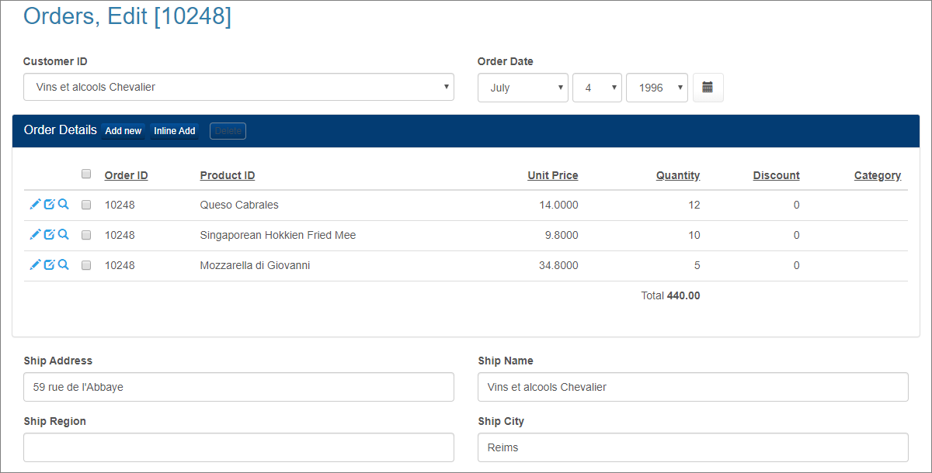Check the row checkbox for Queso Cabrales
This screenshot has width=932, height=473.
pos(85,204)
